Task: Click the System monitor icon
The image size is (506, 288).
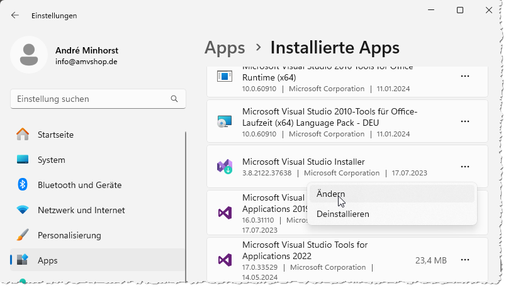Action: tap(23, 159)
